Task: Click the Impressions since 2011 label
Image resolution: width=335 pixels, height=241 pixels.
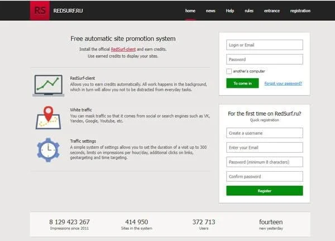Action: click(x=69, y=228)
